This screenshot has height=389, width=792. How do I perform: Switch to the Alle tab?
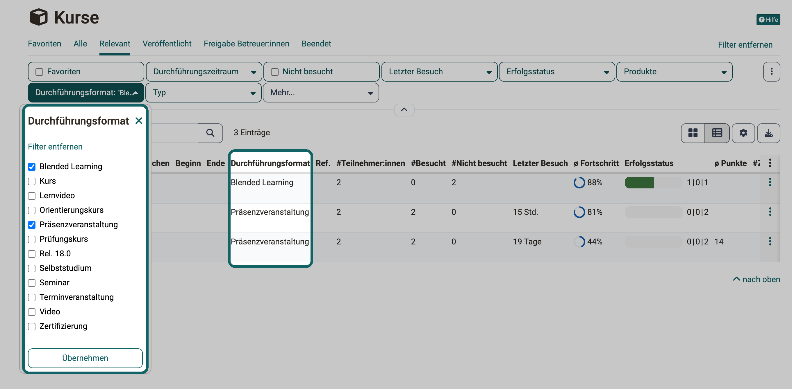pos(80,44)
